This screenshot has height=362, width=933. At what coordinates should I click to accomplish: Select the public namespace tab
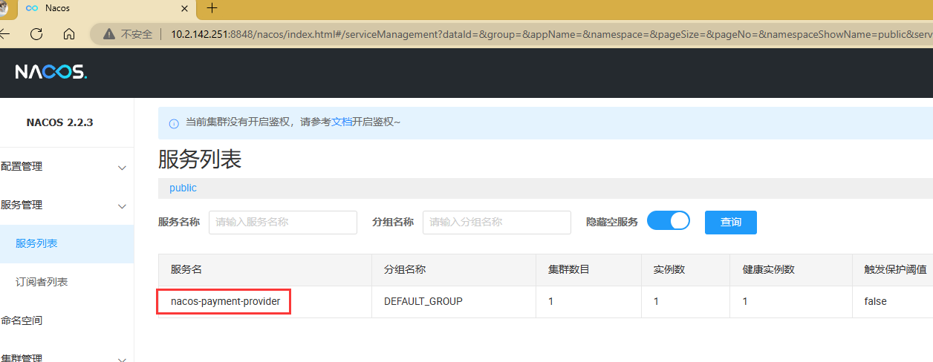(183, 188)
